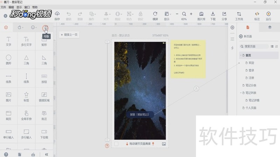Tick the checkbox below the phone canvas
This screenshot has height=157, width=280.
coord(116,144)
